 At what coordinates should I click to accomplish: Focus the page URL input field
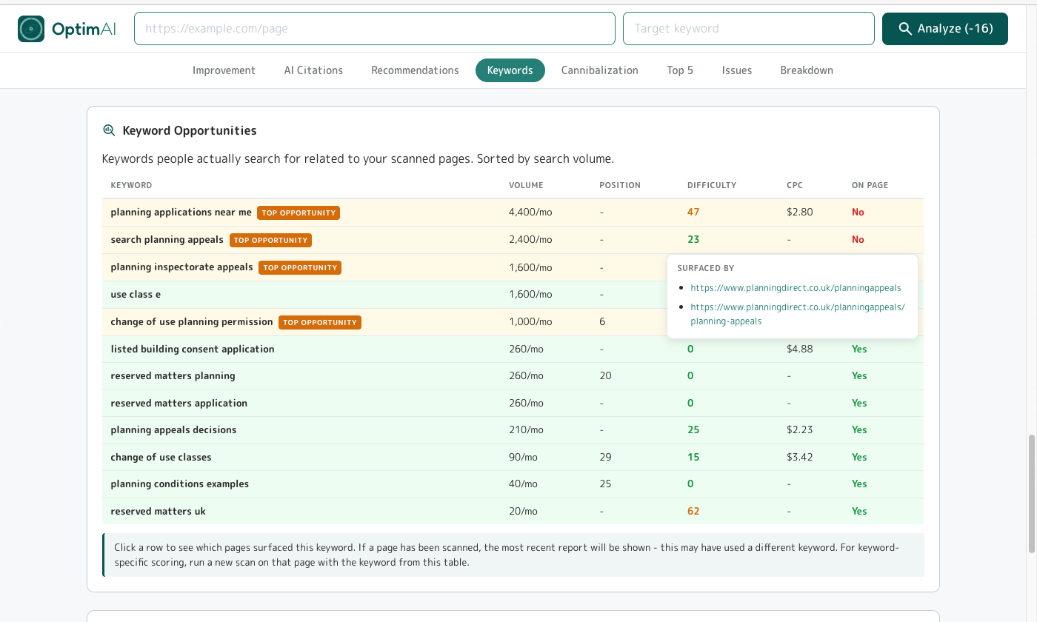pyautogui.click(x=375, y=29)
